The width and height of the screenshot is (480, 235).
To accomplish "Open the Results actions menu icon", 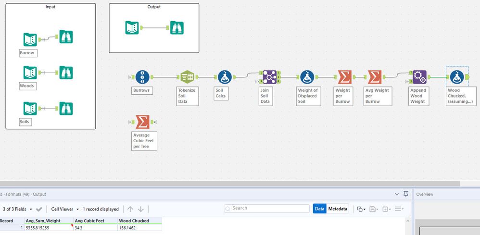I will pyautogui.click(x=399, y=210).
